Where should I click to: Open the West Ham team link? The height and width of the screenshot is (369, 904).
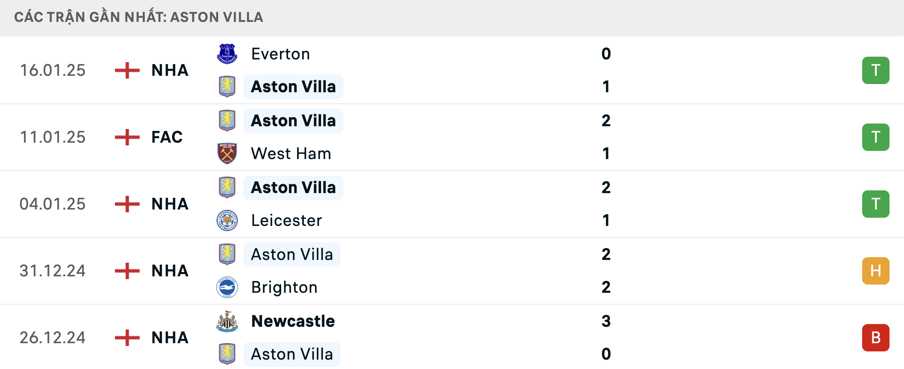[x=291, y=154]
